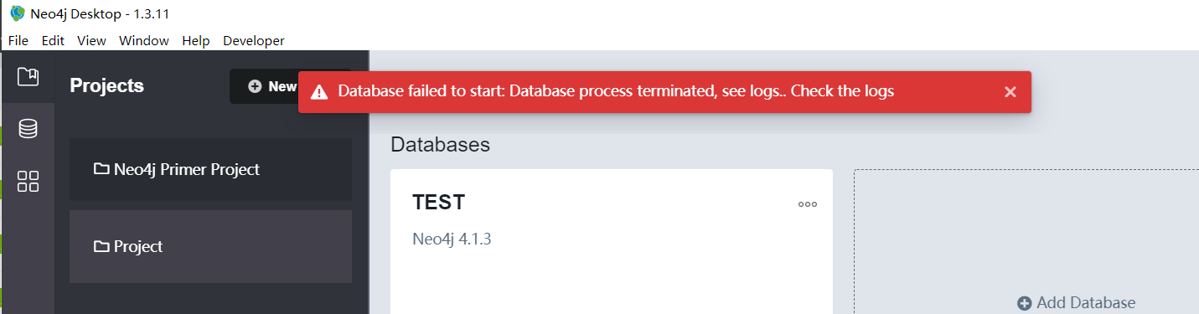This screenshot has height=314, width=1199.
Task: Click the folder icon beside the highlighted Project entry
Action: 101,246
